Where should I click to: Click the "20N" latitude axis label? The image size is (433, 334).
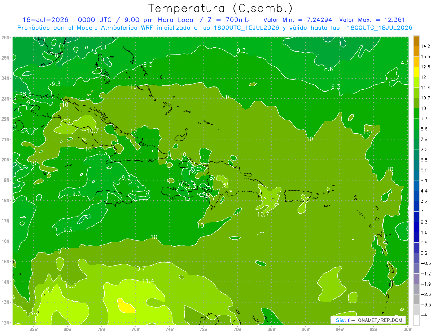pyautogui.click(x=5, y=160)
